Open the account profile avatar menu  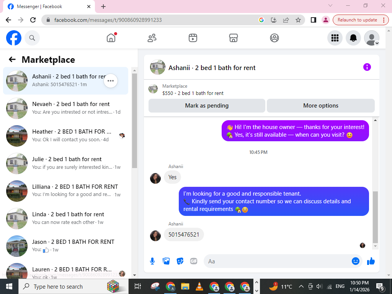[x=371, y=38]
